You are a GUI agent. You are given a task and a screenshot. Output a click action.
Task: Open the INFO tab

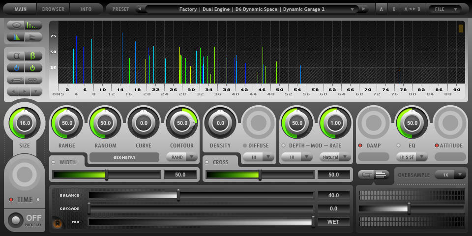[x=86, y=9]
